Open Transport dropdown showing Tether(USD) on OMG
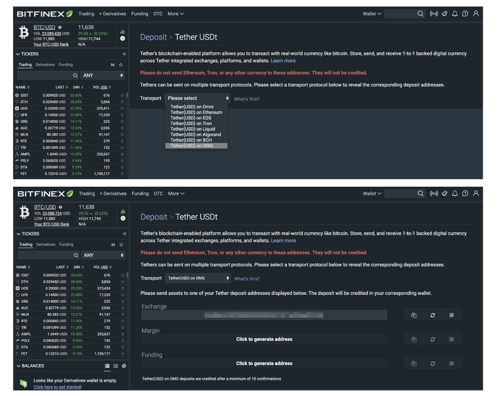This screenshot has height=396, width=498. pyautogui.click(x=198, y=278)
